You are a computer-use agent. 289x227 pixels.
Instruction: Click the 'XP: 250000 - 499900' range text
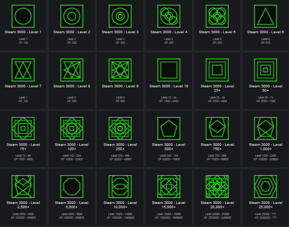pos(23,218)
